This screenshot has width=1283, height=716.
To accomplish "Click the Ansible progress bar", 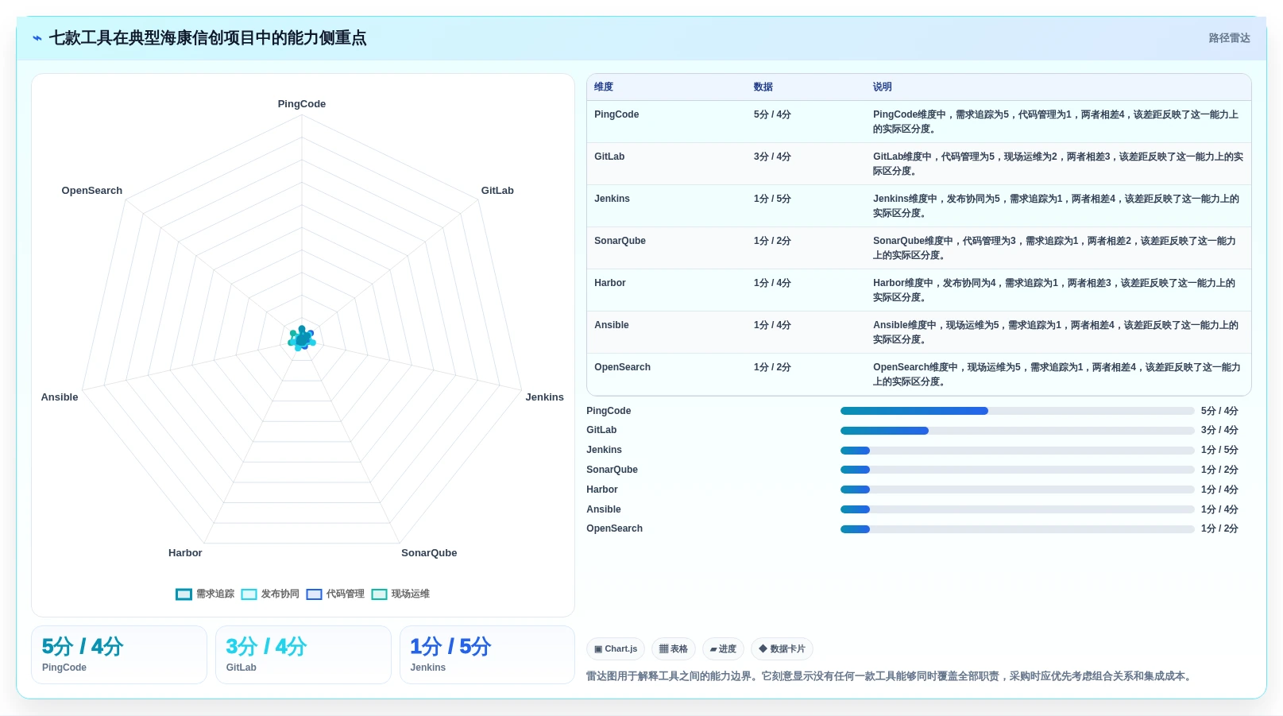I will (x=1017, y=509).
